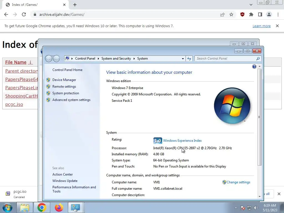
Task: Click Chrome back navigation arrow
Action: click(x=6, y=14)
